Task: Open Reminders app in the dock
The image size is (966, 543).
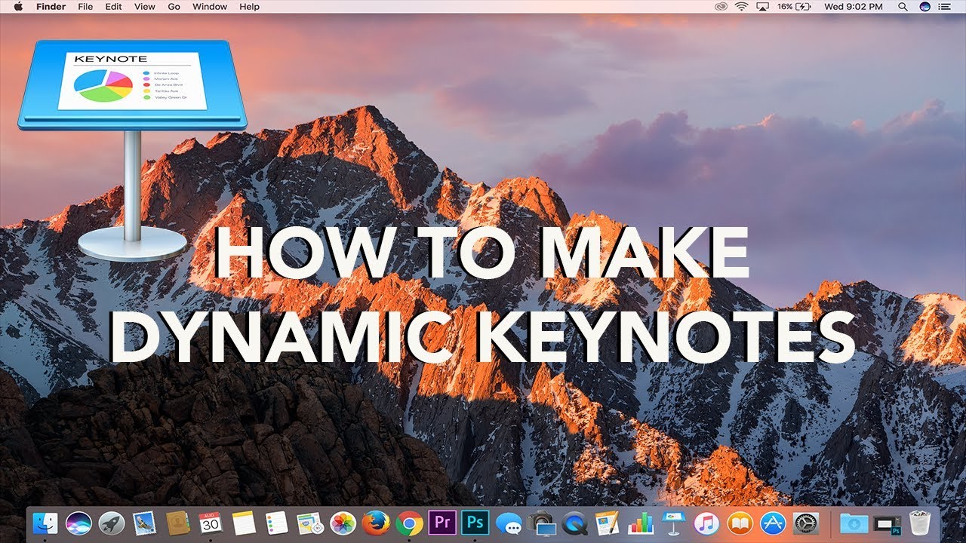Action: pos(277,523)
